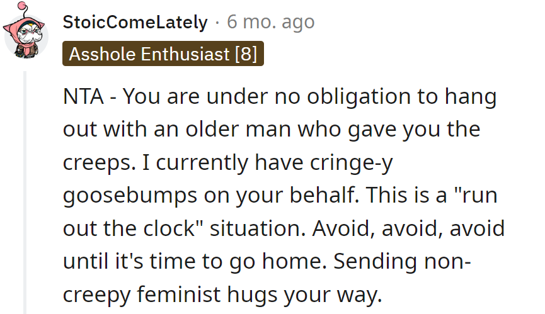The width and height of the screenshot is (545, 314).
Task: Click the "6 mo. ago" timestamp
Action: pyautogui.click(x=270, y=23)
